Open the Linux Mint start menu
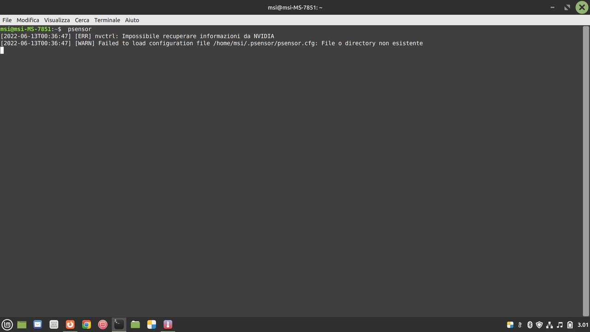This screenshot has width=590, height=332. click(x=7, y=325)
